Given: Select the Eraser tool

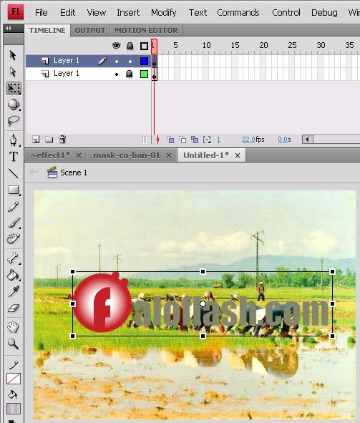Looking at the screenshot, I should tap(13, 308).
